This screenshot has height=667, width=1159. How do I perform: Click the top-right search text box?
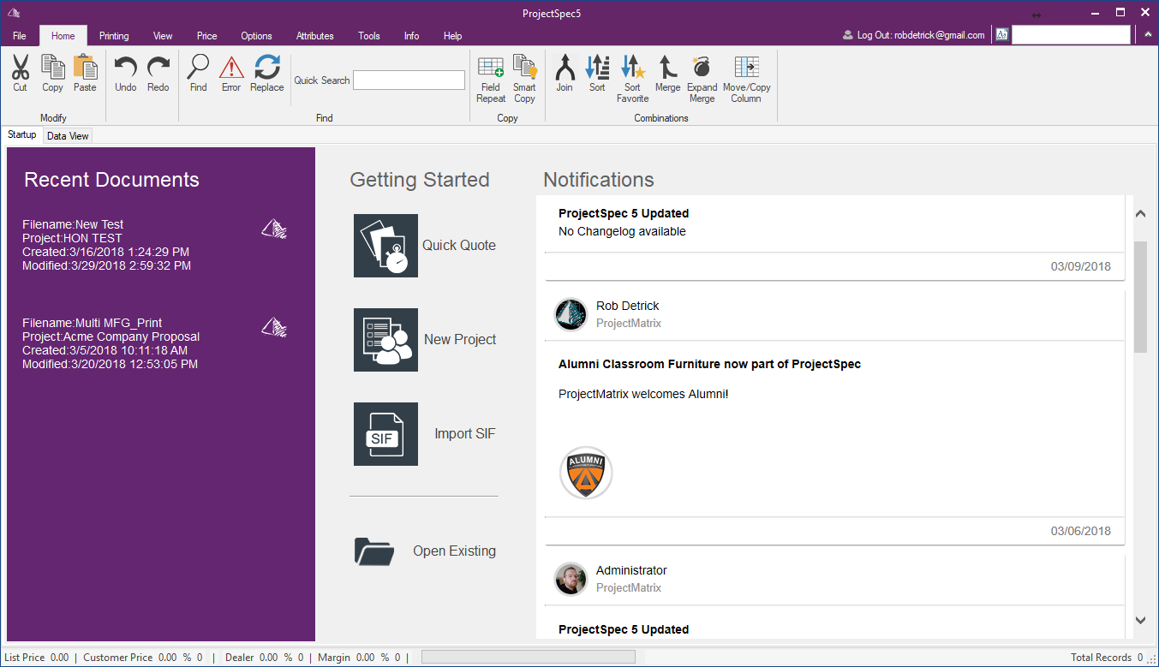(1071, 35)
